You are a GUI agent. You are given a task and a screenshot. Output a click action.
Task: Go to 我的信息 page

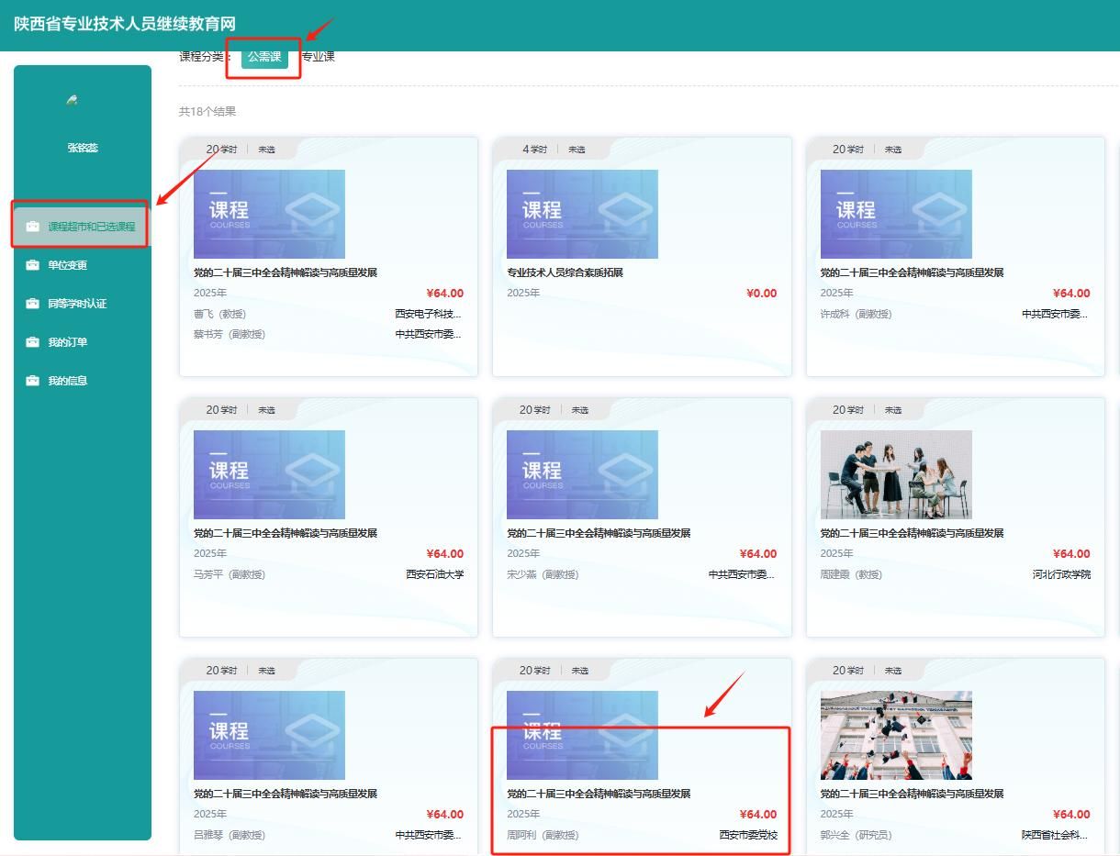(x=68, y=381)
